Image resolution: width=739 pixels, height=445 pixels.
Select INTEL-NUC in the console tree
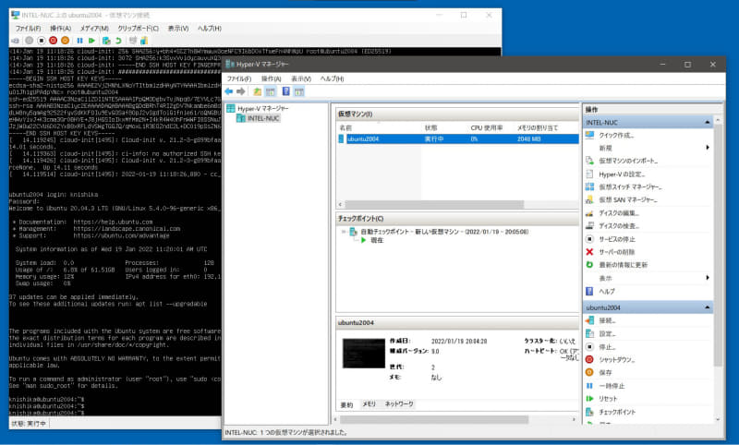(263, 118)
